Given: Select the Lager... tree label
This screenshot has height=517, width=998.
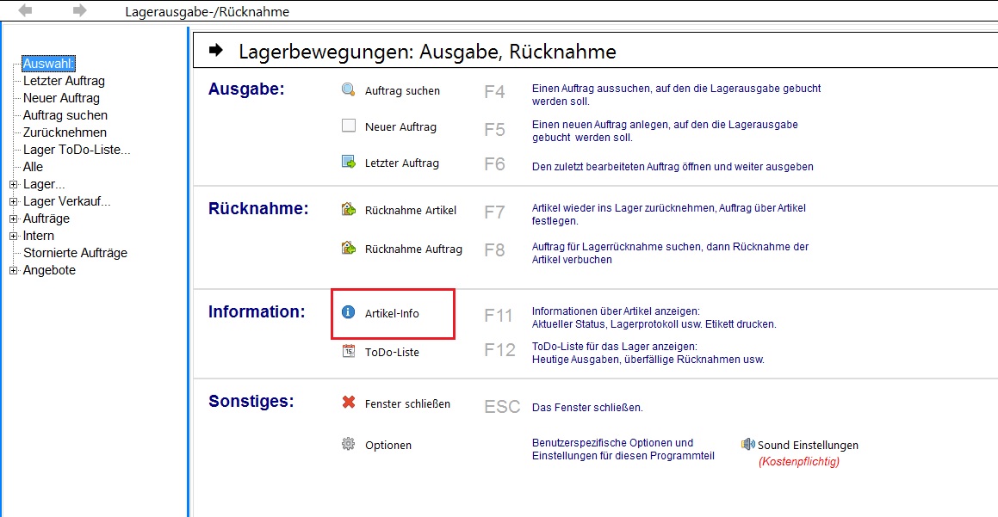Looking at the screenshot, I should click(44, 184).
